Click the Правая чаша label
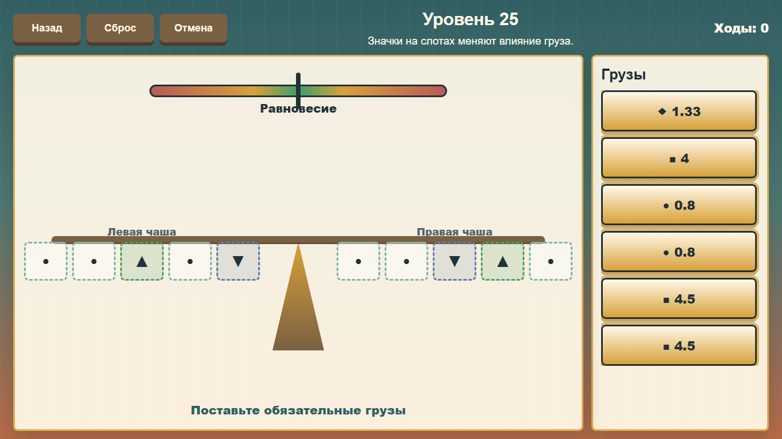Screen dimensions: 782x439 pyautogui.click(x=455, y=232)
